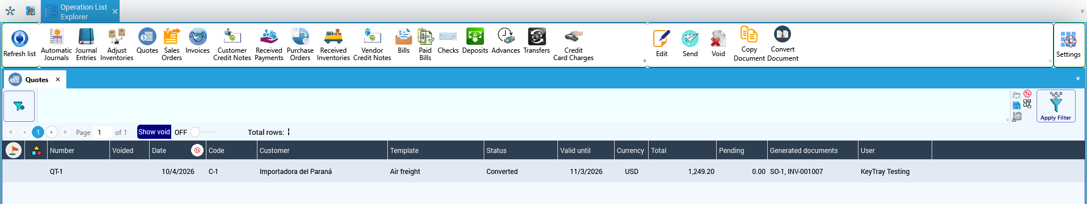This screenshot has height=204, width=1087.
Task: Open Invoices list
Action: coord(198,41)
